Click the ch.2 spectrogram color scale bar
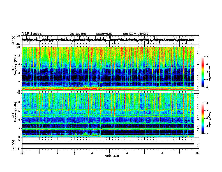 203,118
